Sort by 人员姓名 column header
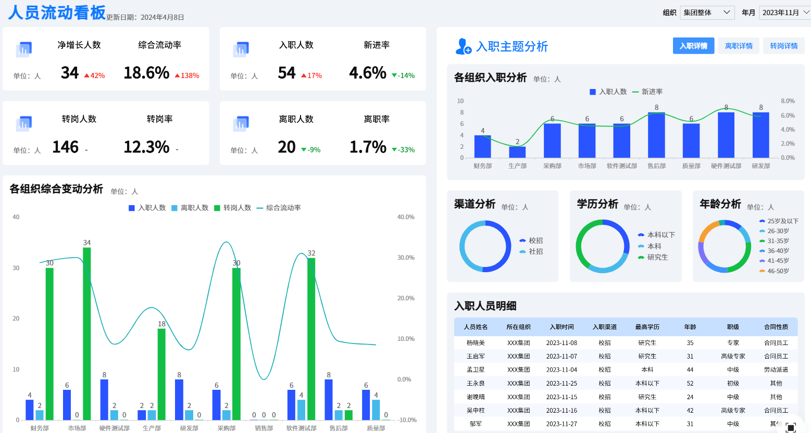Image resolution: width=811 pixels, height=433 pixels. (x=476, y=327)
